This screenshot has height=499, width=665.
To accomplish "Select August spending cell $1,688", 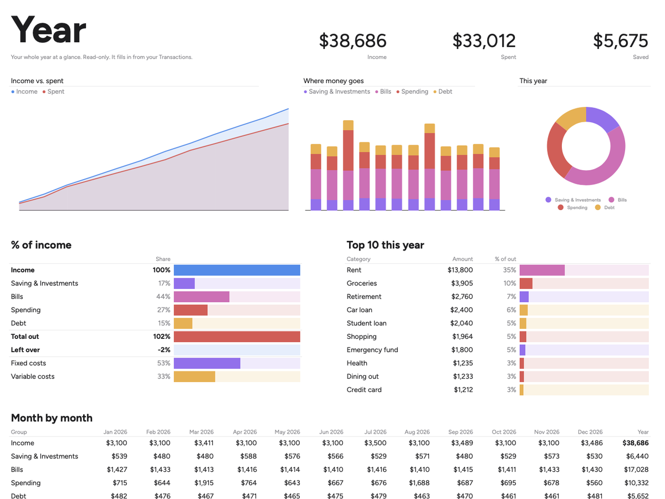I will pos(420,483).
